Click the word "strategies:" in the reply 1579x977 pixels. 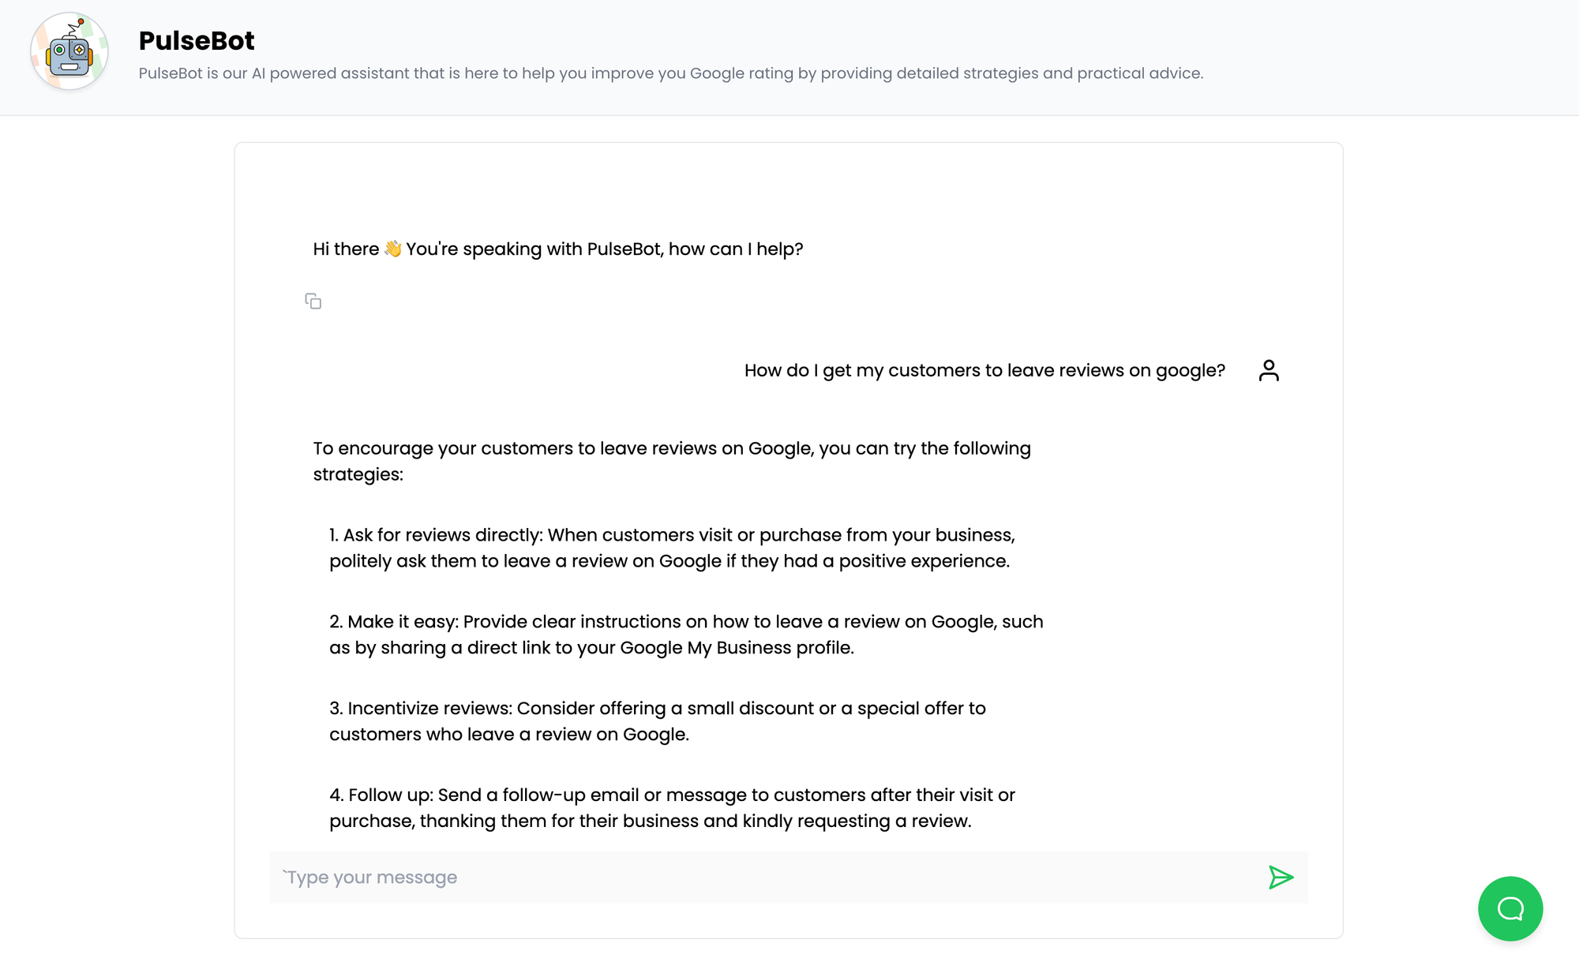pos(358,475)
